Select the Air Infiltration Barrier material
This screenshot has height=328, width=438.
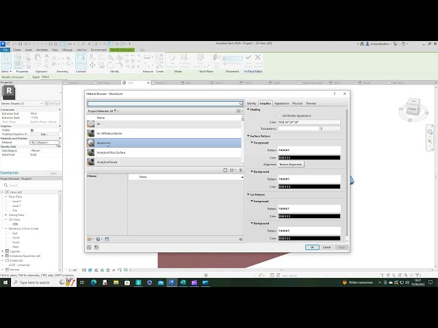[x=164, y=133]
